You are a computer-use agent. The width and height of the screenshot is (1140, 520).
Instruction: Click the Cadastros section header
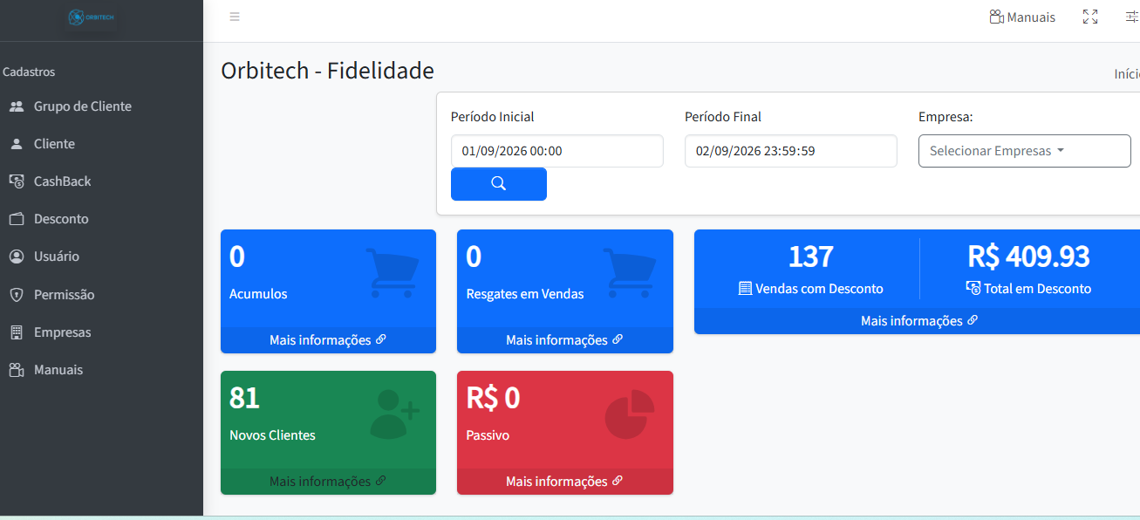[x=29, y=72]
